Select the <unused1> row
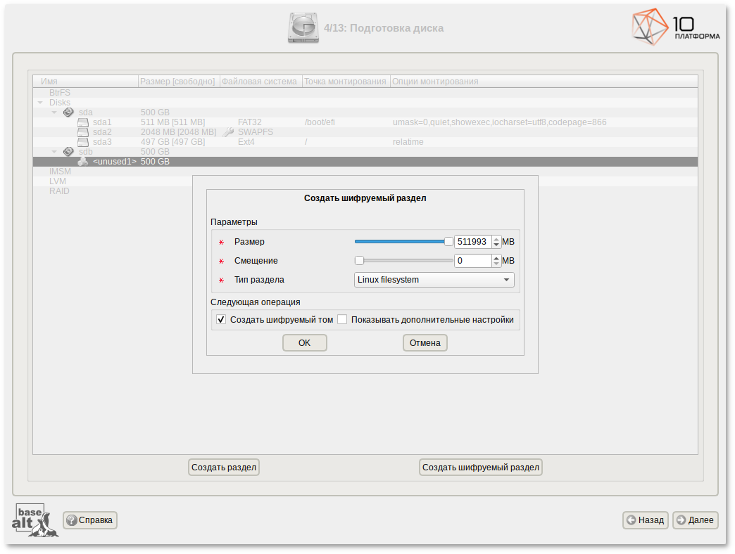 pos(365,162)
